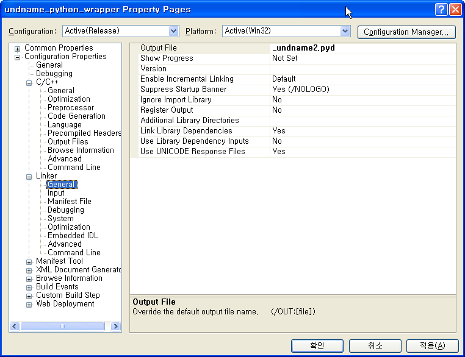Select Optimization under C/C++
This screenshot has width=465, height=357.
69,99
